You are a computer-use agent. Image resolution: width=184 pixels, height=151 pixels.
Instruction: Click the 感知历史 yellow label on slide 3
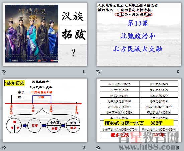coord(15,83)
